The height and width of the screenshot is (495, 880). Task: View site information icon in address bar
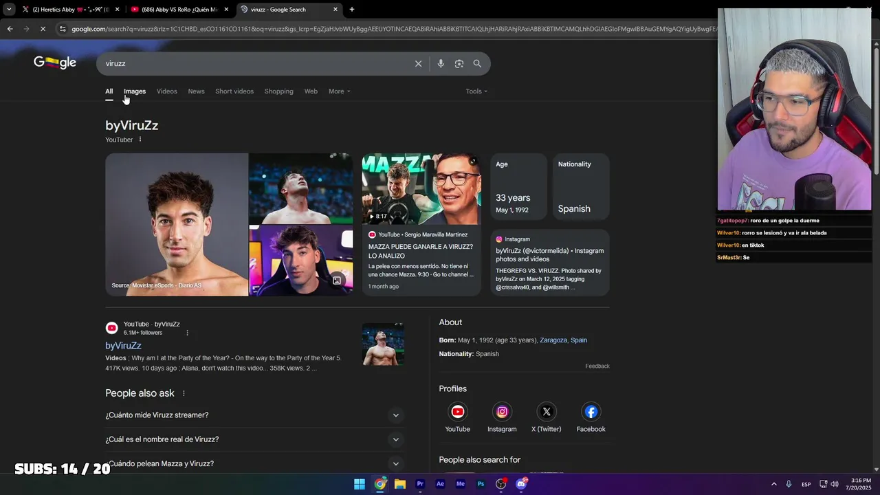pos(63,29)
